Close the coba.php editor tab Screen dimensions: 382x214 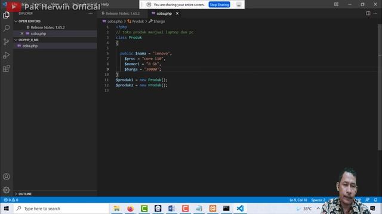pyautogui.click(x=177, y=14)
